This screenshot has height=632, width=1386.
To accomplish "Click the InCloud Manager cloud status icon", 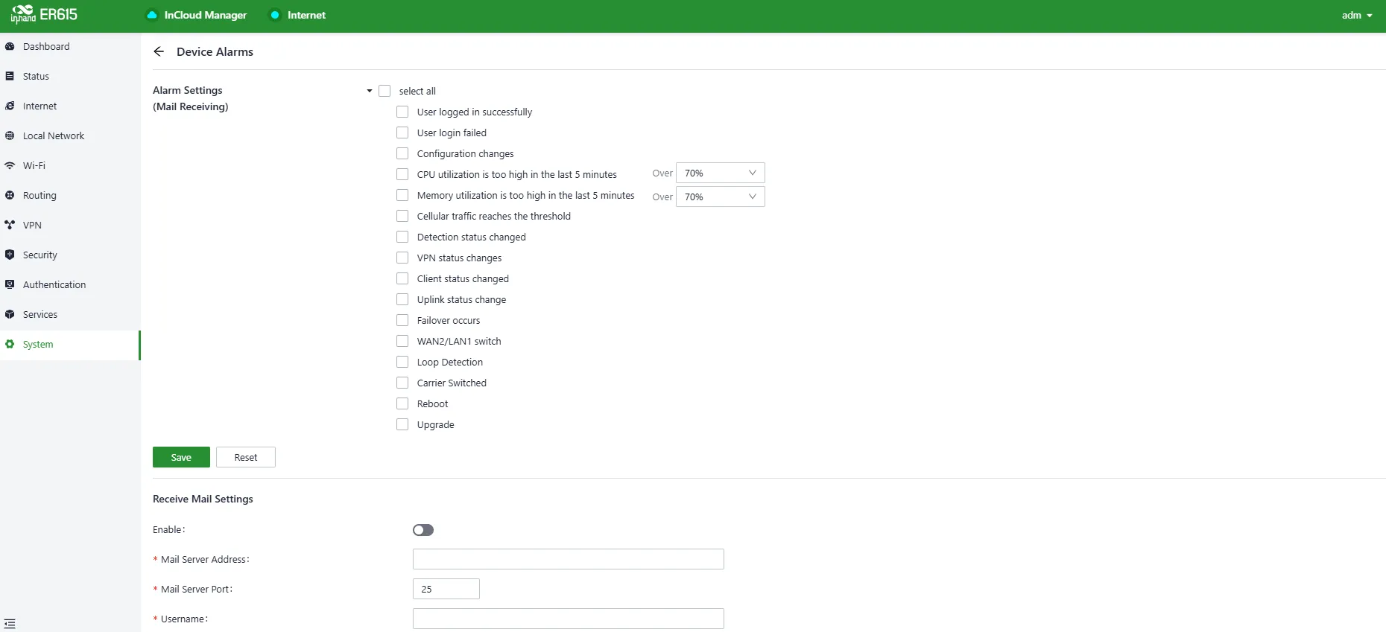I will coord(152,15).
